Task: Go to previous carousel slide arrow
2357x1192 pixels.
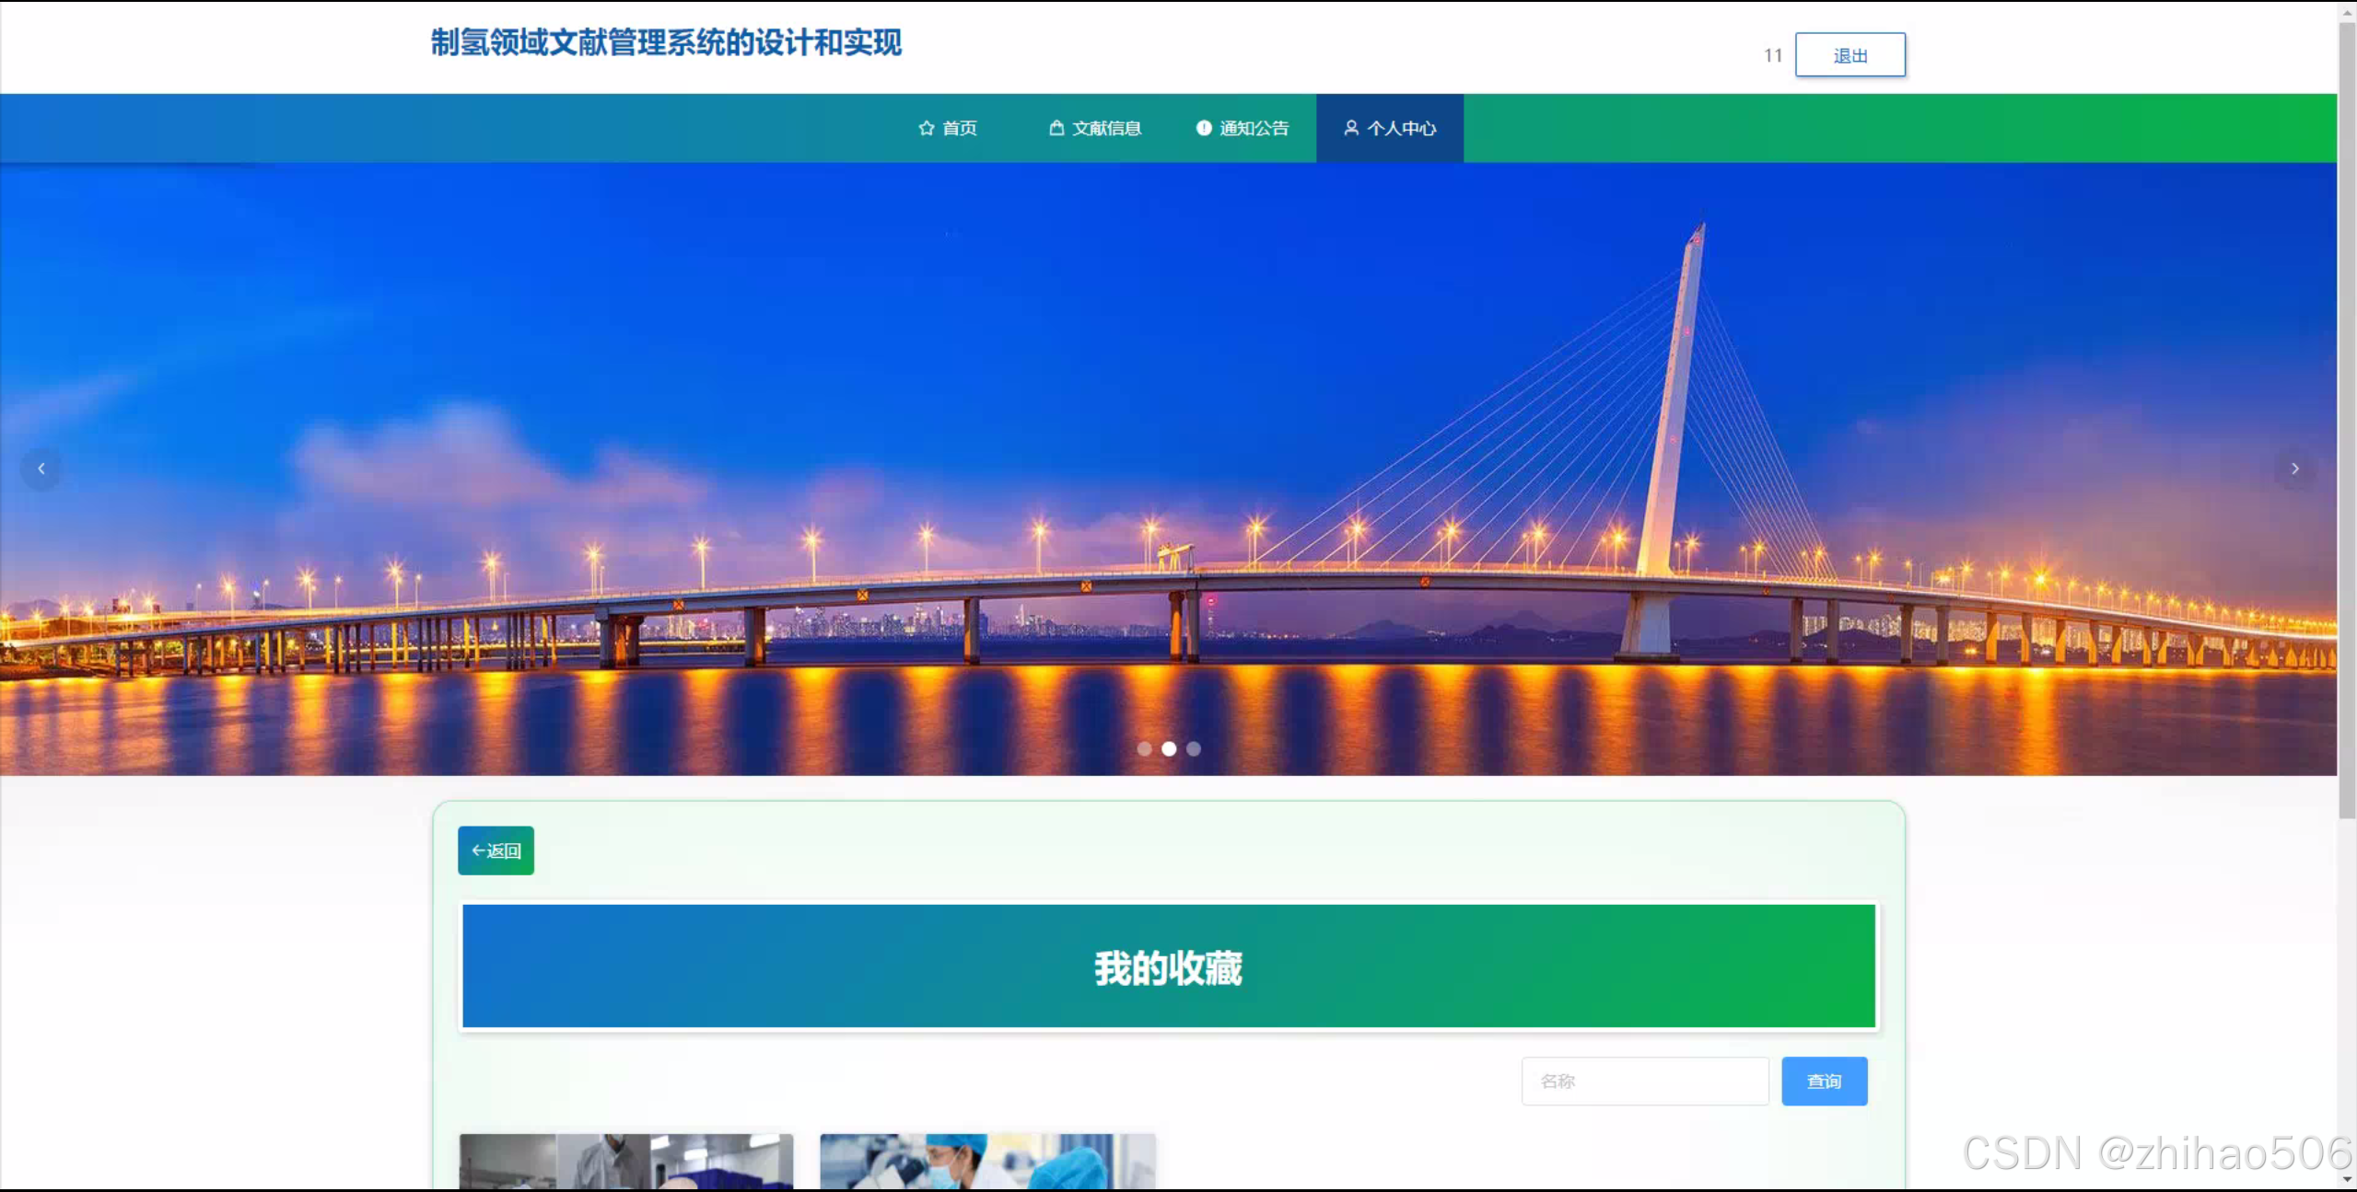Action: pos(41,469)
